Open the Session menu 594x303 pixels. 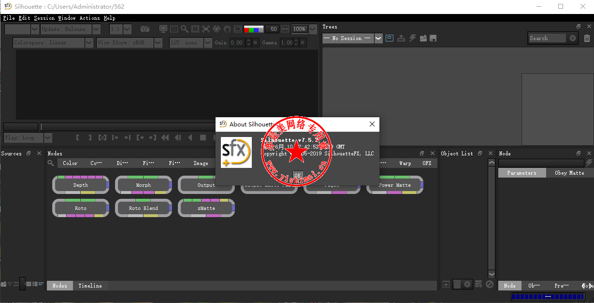click(x=44, y=18)
